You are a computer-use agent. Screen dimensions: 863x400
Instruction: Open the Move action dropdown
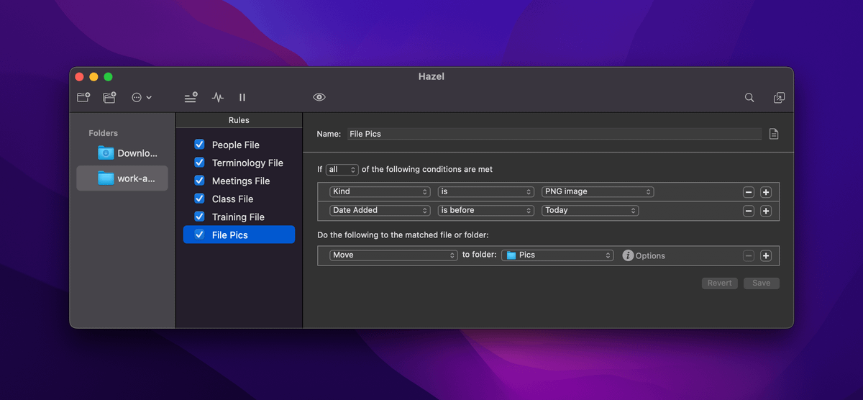[x=393, y=255]
